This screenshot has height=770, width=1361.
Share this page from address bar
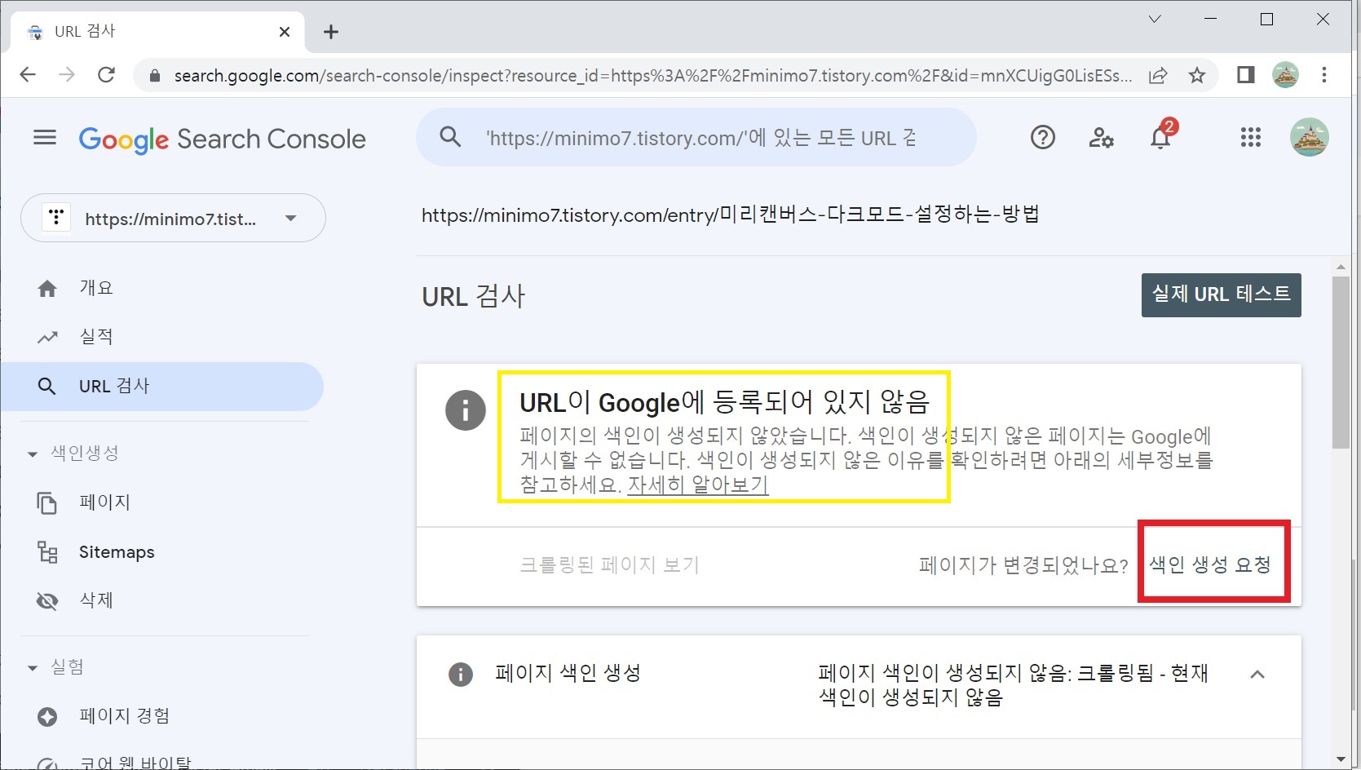[1158, 76]
